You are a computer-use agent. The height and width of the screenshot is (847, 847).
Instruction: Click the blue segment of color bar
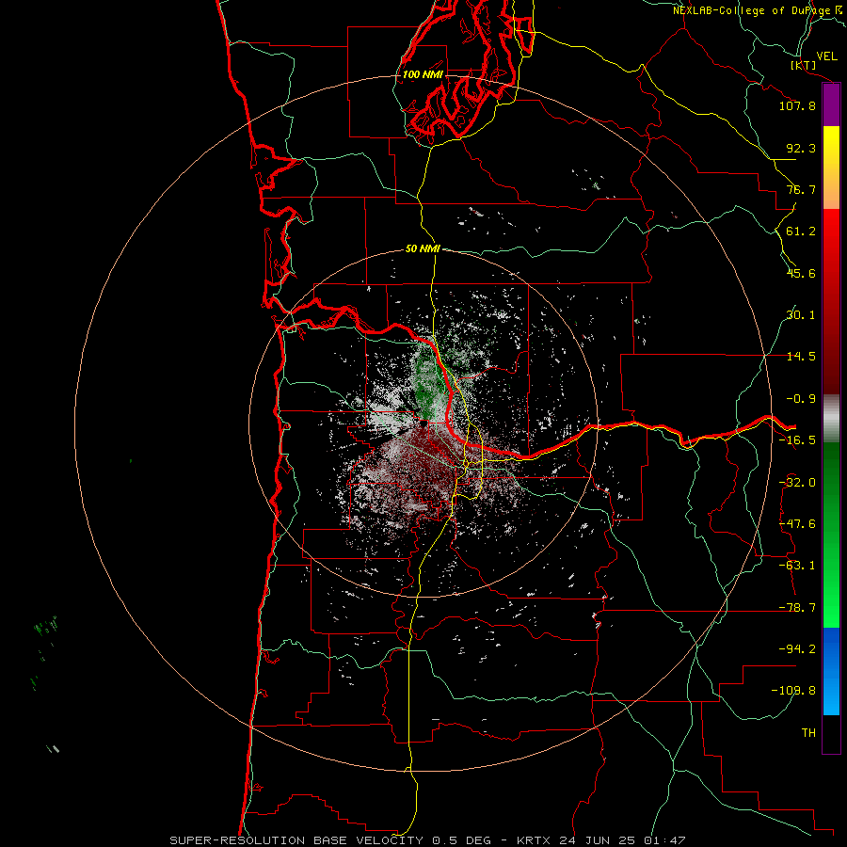(831, 671)
